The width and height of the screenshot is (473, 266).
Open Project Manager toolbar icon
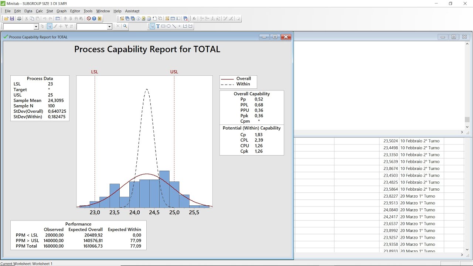[178, 18]
